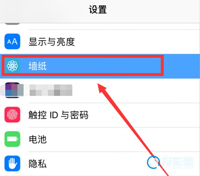Tap the 设置 title in header
200x176 pixels.
(x=98, y=10)
